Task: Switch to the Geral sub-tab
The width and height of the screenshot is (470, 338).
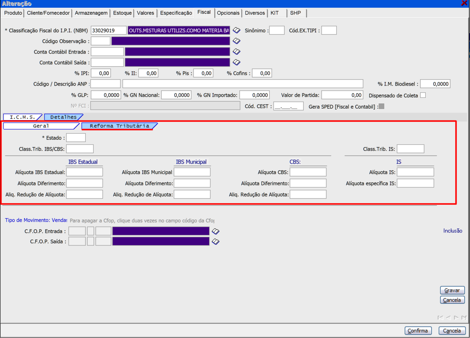Action: [x=41, y=126]
